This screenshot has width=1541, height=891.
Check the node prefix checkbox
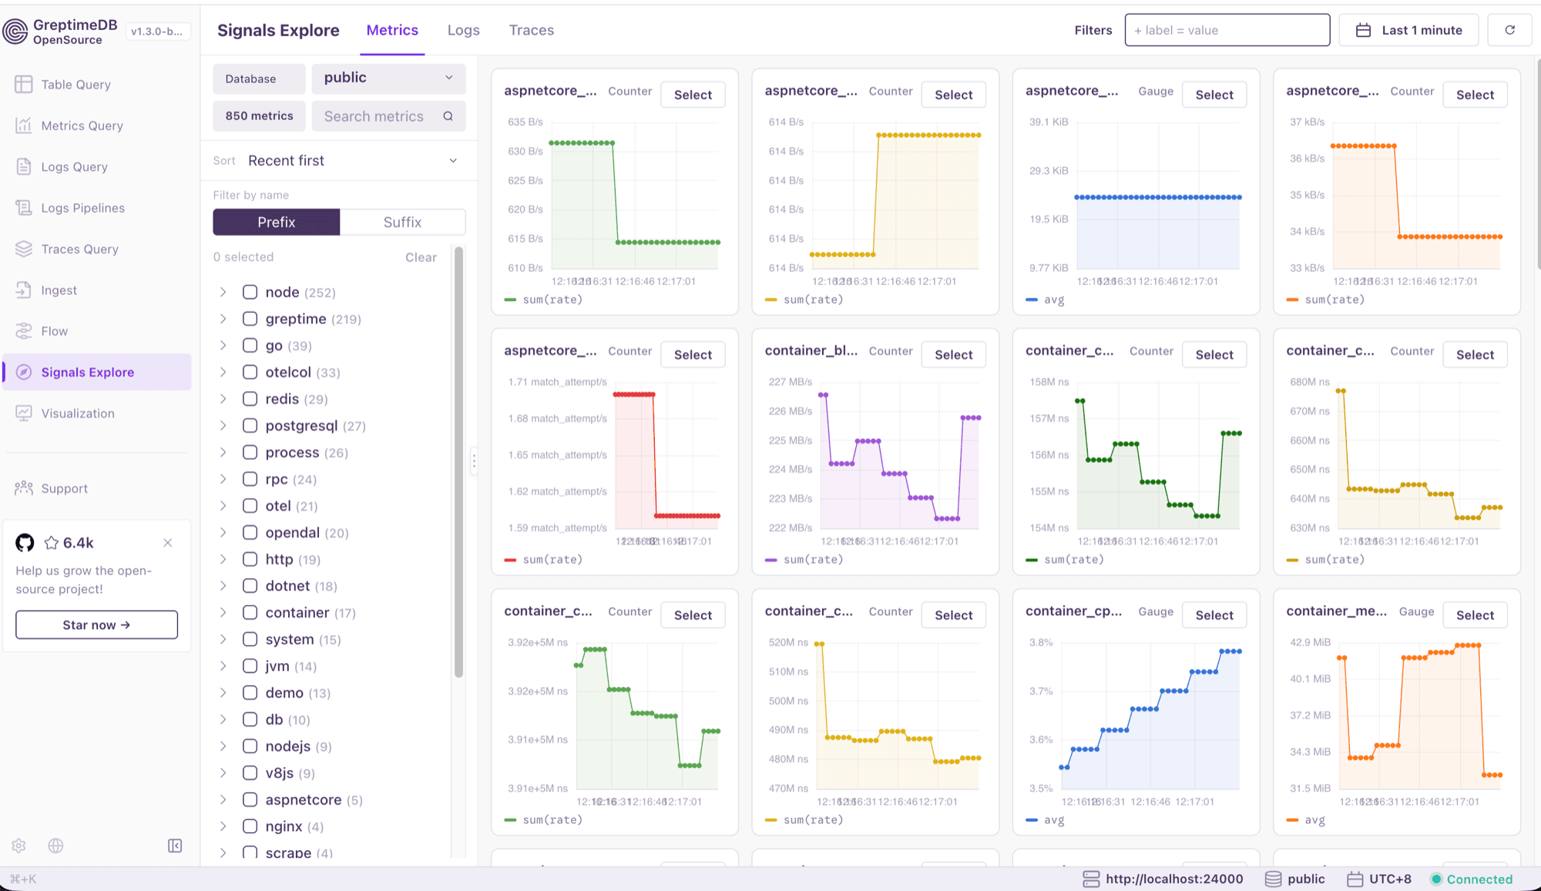250,292
